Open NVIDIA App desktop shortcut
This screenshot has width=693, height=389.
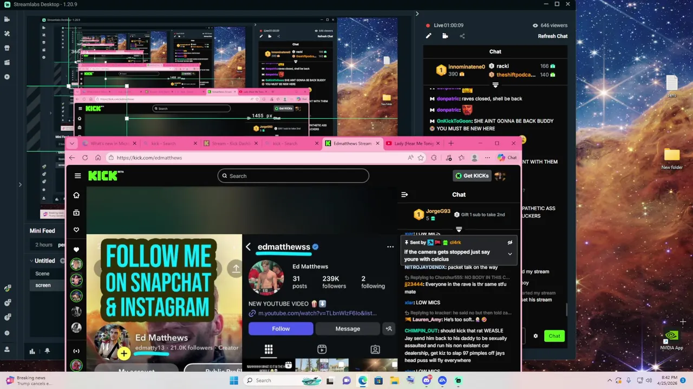[x=671, y=340]
